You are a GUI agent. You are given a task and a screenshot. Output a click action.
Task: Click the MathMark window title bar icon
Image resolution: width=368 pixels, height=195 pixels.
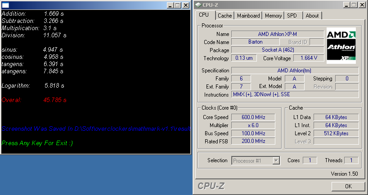tap(5, 5)
